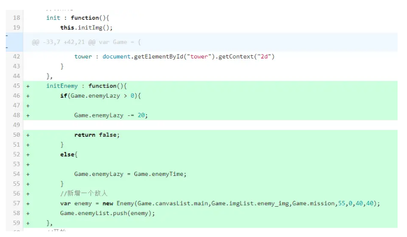Select line number 46
407x237 pixels.
(x=16, y=96)
